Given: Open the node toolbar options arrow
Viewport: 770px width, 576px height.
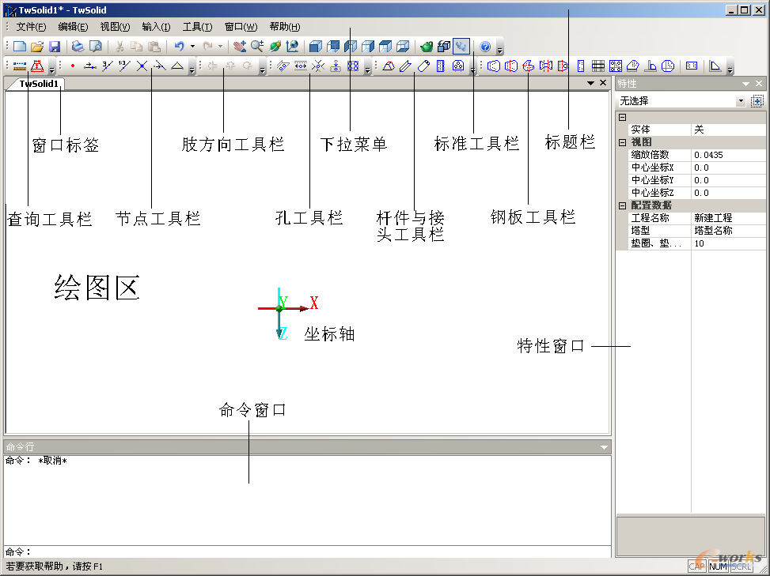Looking at the screenshot, I should pos(192,68).
